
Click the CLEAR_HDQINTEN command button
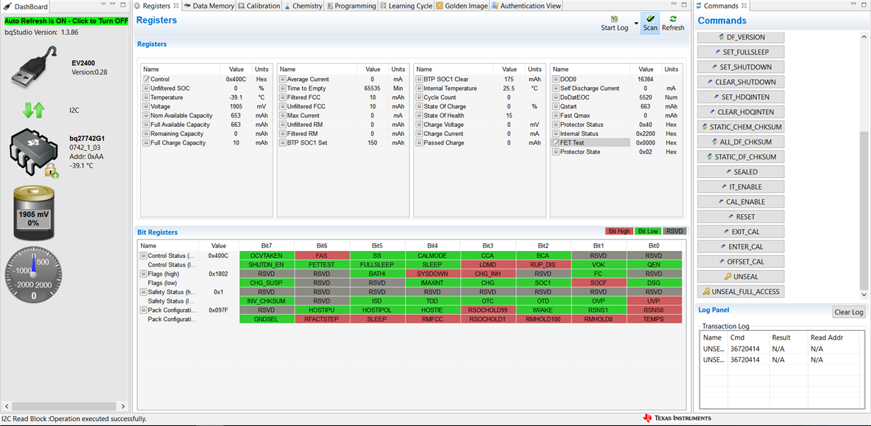(741, 112)
